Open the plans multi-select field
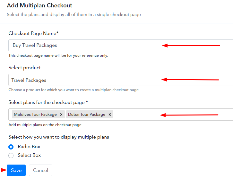This screenshot has height=179, width=233. point(121,115)
